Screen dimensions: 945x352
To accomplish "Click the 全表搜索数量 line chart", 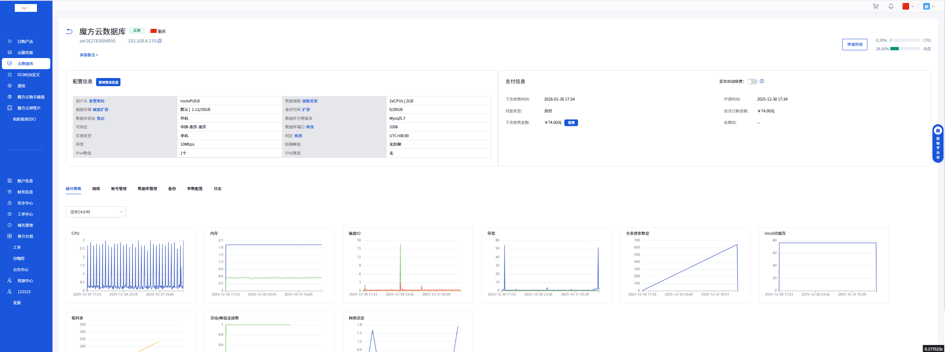I will click(x=685, y=265).
